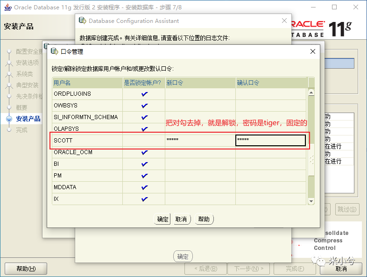Click 完成(F) in the installer
This screenshot has width=367, height=277.
(x=295, y=269)
